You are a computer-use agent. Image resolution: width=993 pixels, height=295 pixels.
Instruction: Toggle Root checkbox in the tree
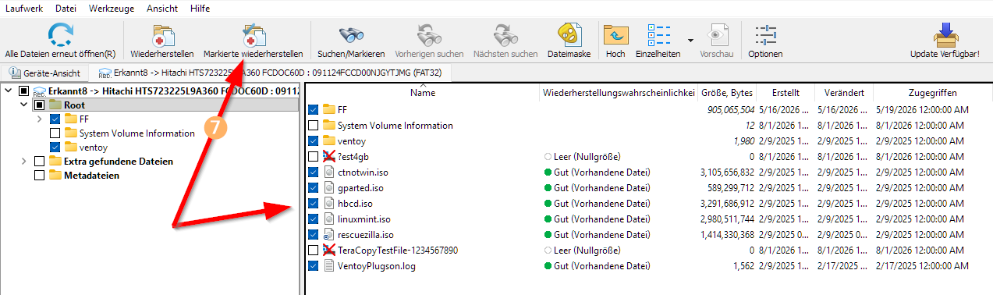39,105
